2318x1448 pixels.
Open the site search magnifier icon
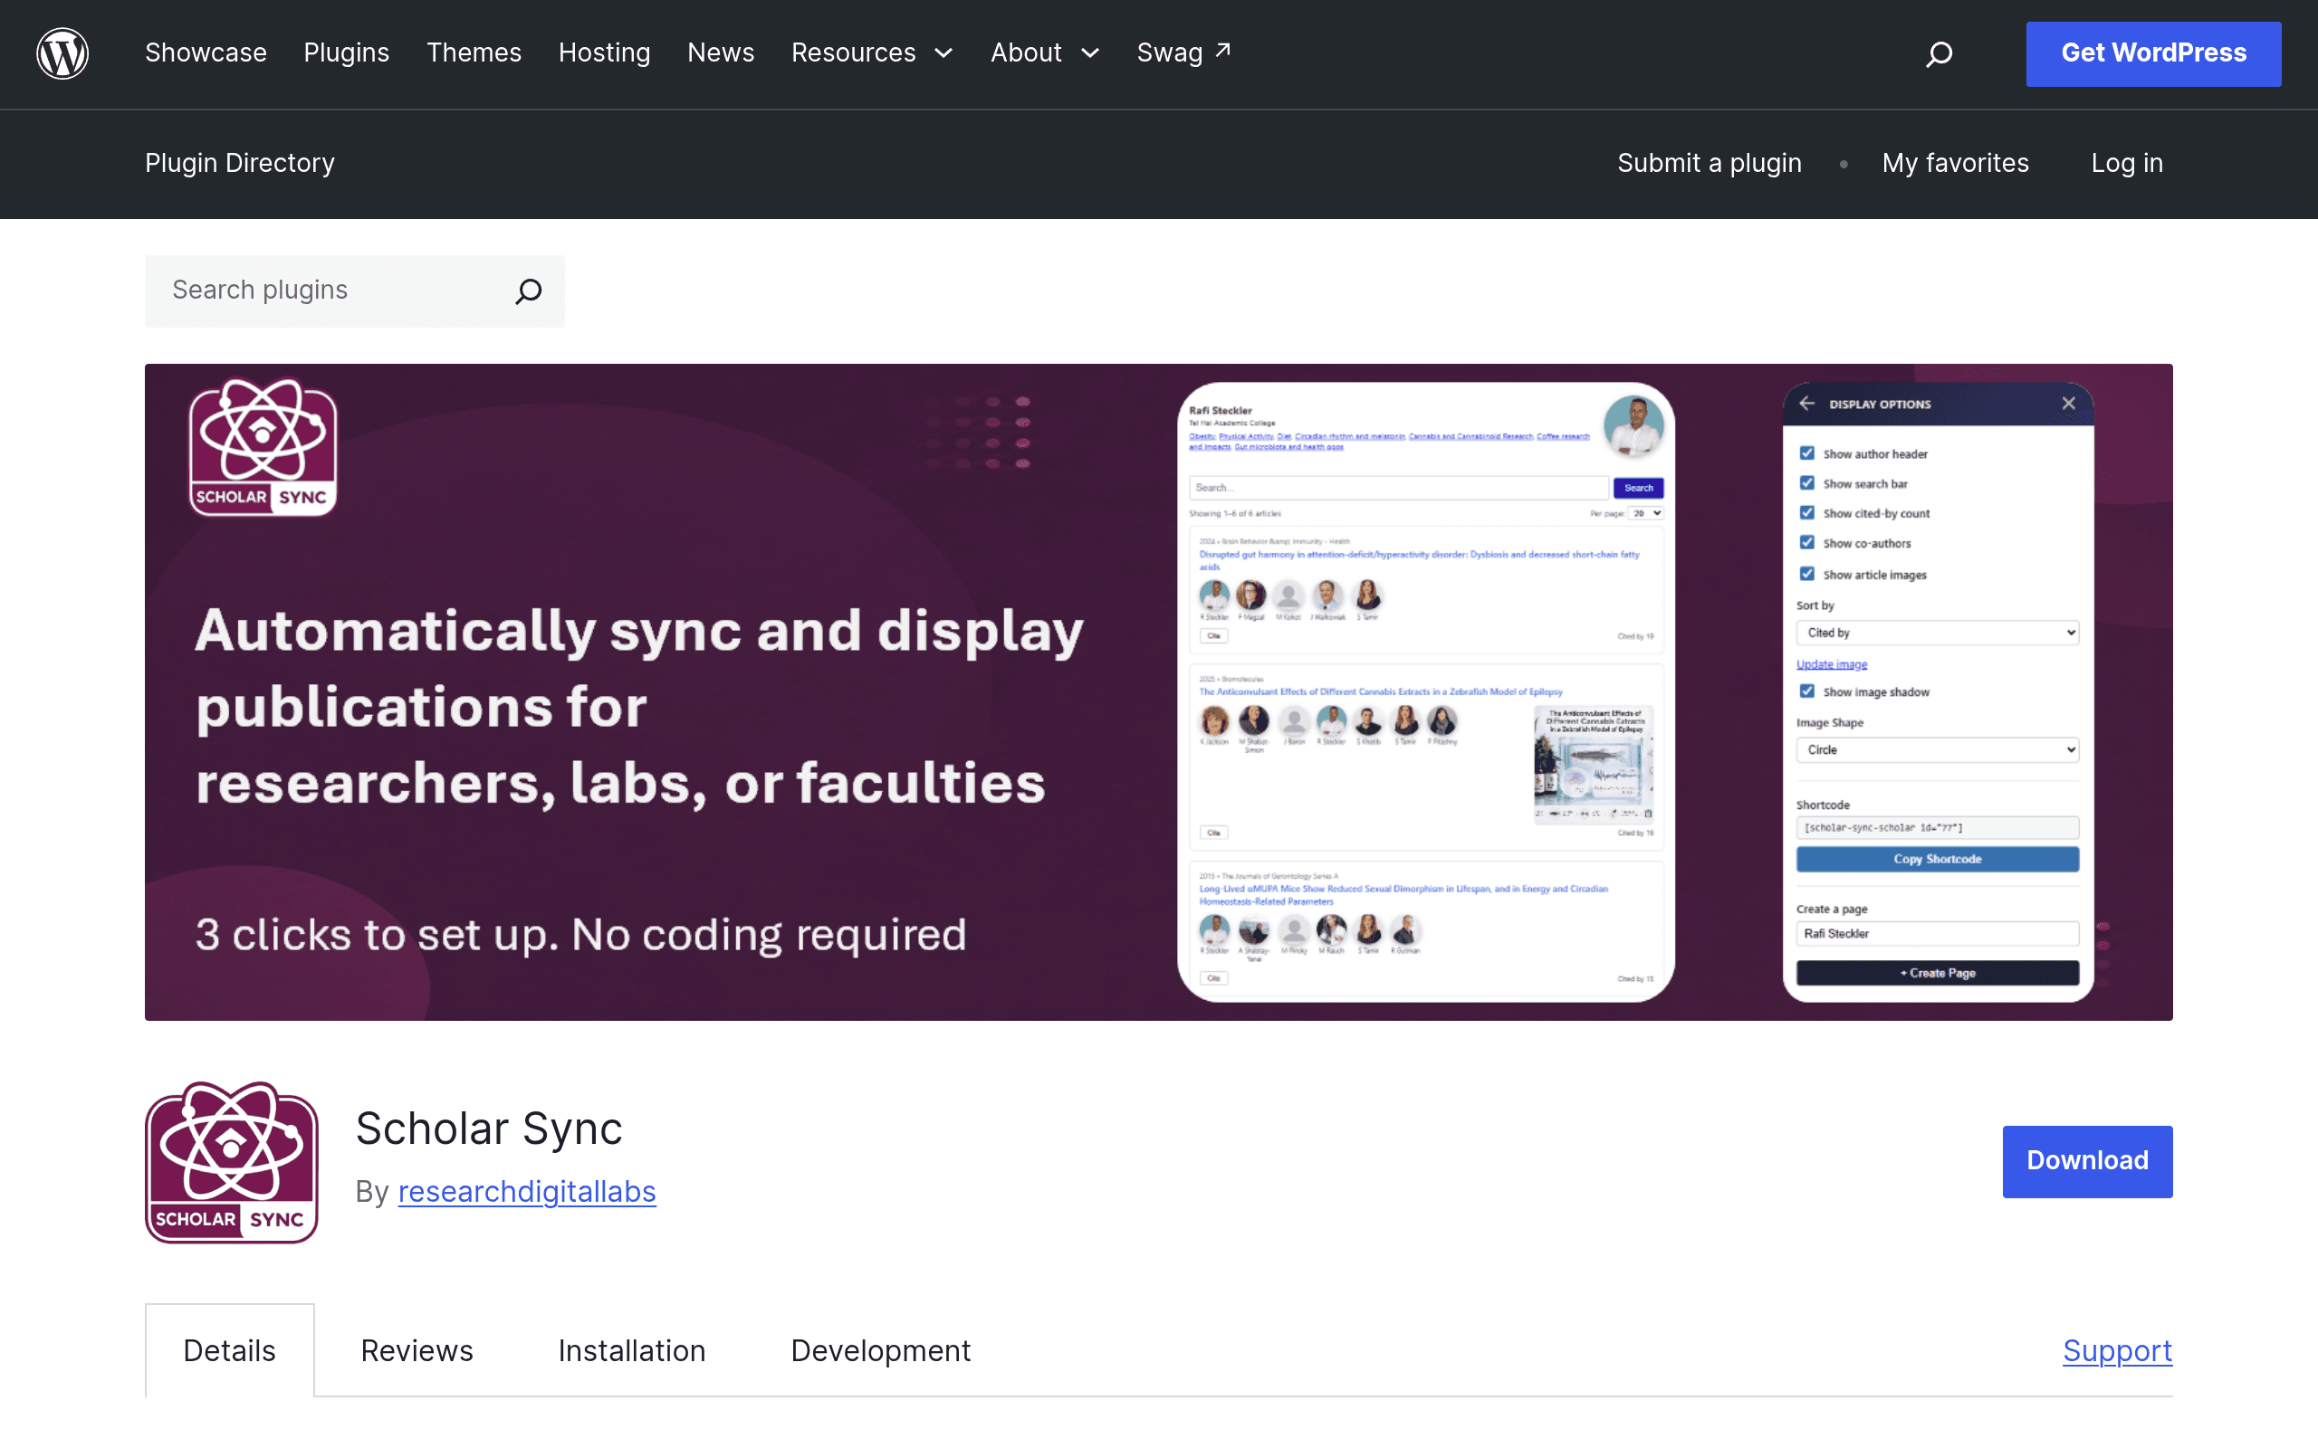[x=1939, y=53]
